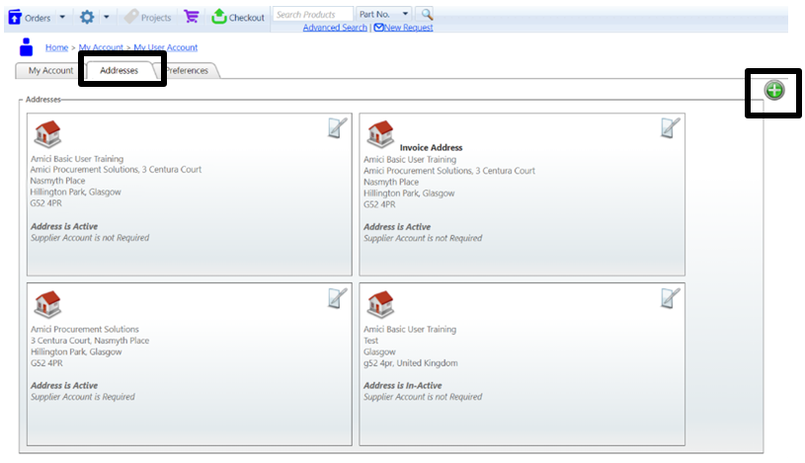The height and width of the screenshot is (463, 805).
Task: Switch to the My Account tab
Action: pos(50,71)
